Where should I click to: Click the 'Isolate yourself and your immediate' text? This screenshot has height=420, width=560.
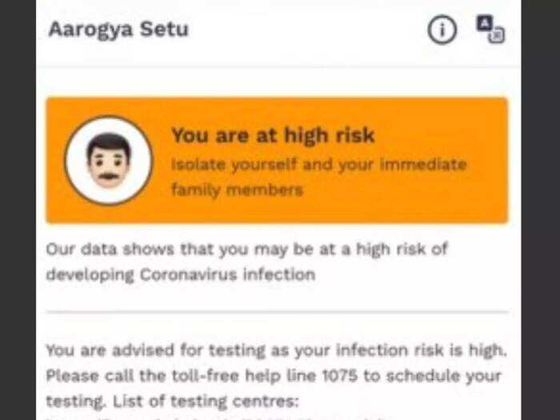pyautogui.click(x=319, y=165)
